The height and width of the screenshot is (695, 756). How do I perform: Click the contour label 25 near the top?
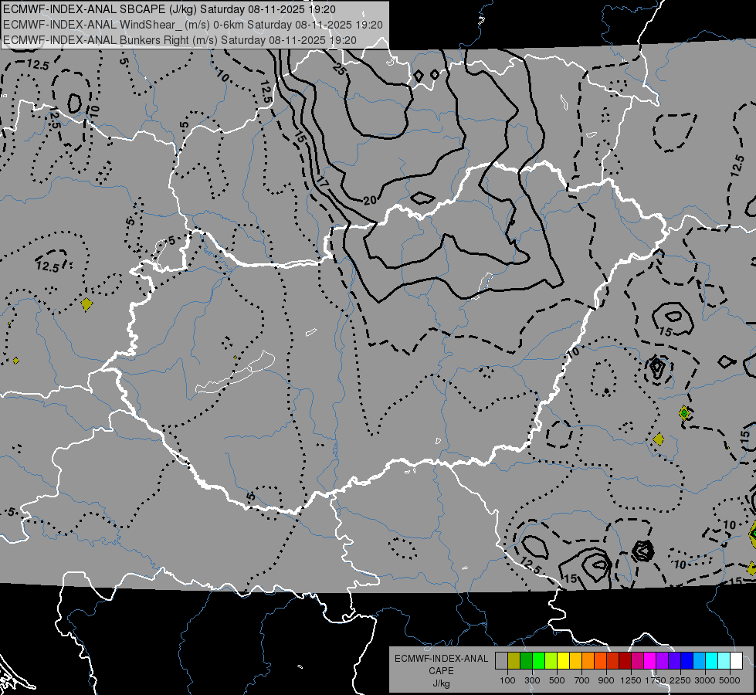pyautogui.click(x=340, y=70)
